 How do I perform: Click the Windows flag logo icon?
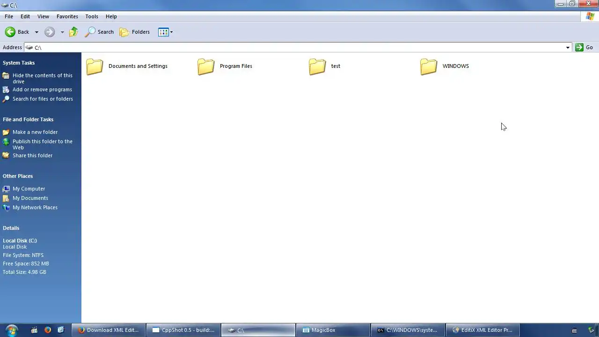tap(590, 16)
